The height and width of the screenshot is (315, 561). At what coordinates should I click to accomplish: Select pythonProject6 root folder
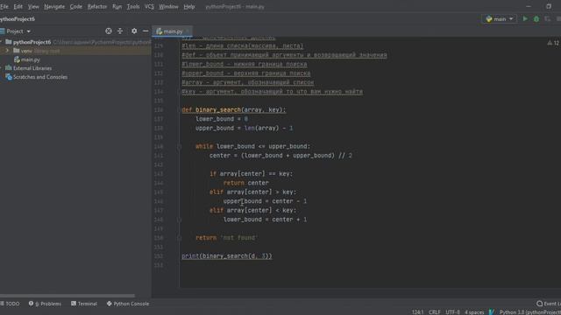[x=32, y=42]
